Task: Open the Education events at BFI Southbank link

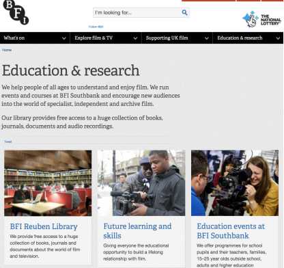Action: tap(231, 231)
